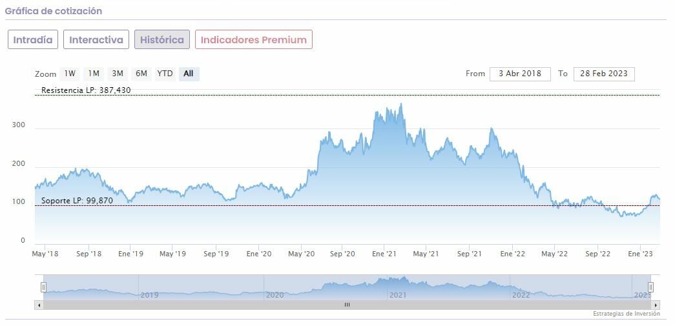The height and width of the screenshot is (326, 675).
Task: Click the Resistencia LP line label
Action: 86,90
